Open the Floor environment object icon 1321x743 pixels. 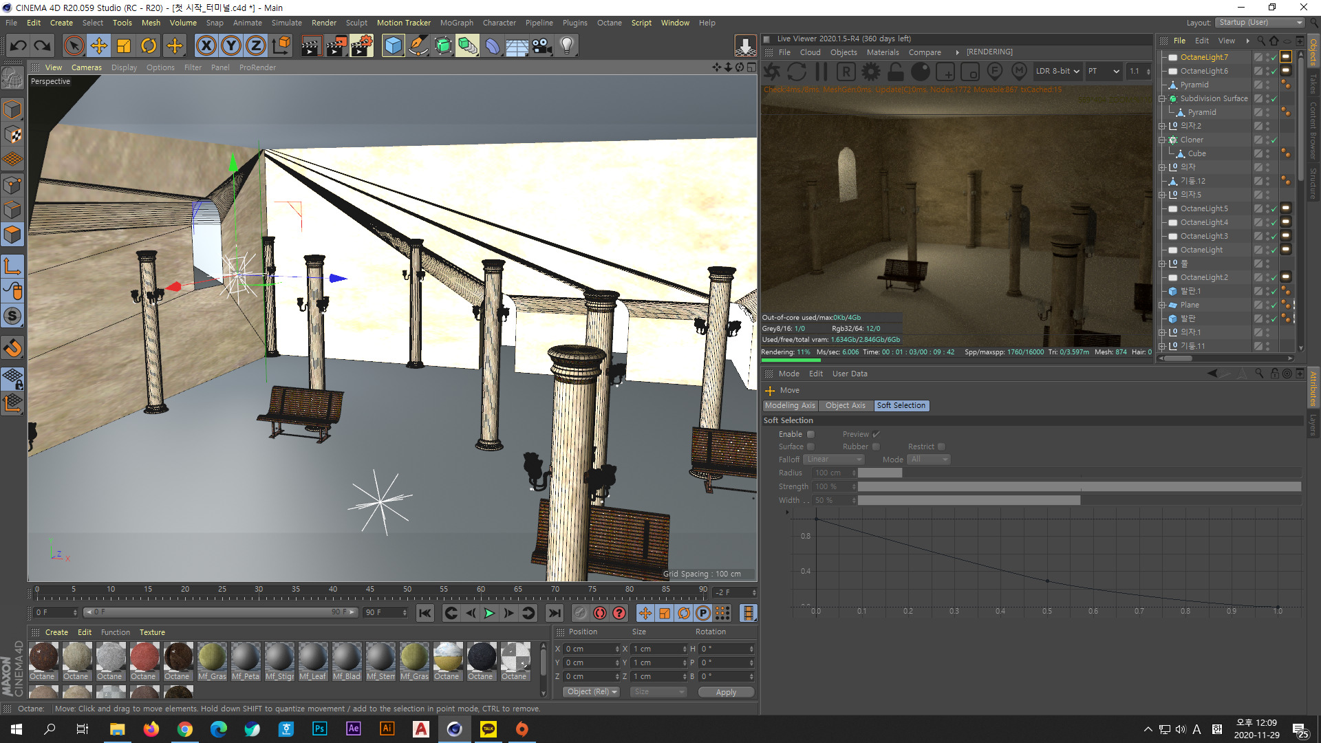[x=517, y=46]
